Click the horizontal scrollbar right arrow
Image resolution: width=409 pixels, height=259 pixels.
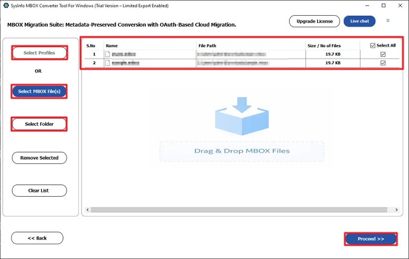pyautogui.click(x=396, y=210)
